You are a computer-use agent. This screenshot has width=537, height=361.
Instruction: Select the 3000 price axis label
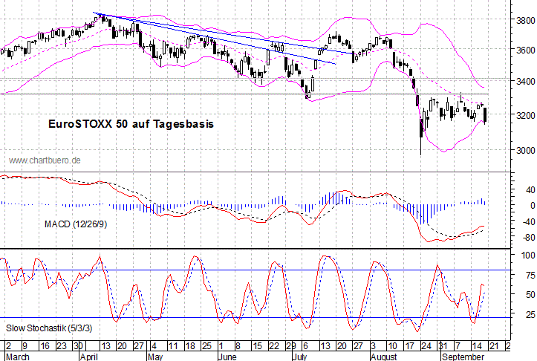click(x=526, y=150)
